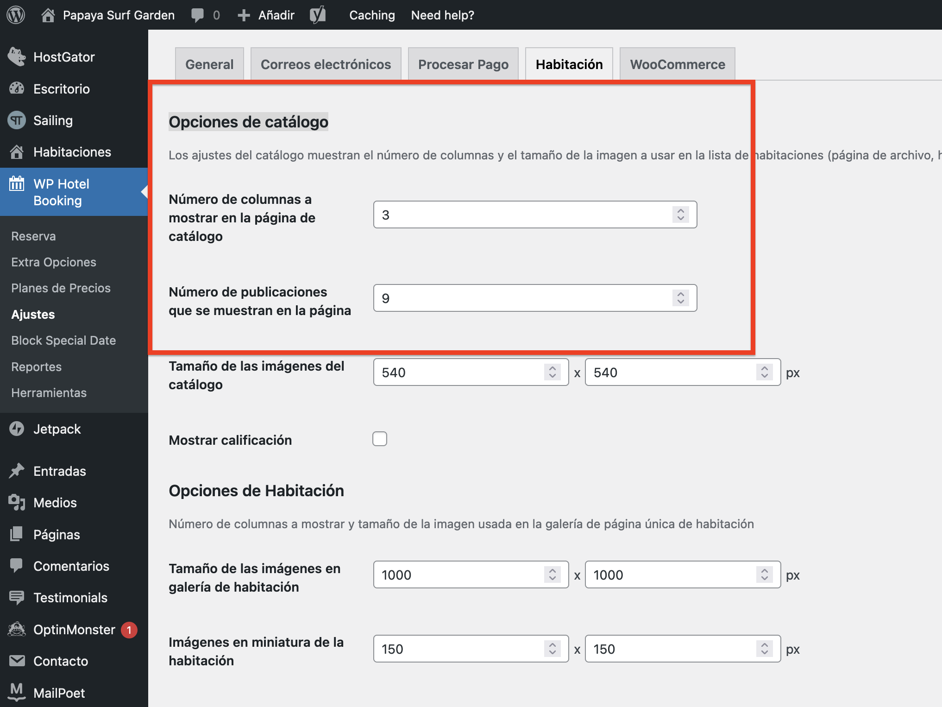Go to Block Special Date submenu
Screen dimensions: 942x707
63,341
